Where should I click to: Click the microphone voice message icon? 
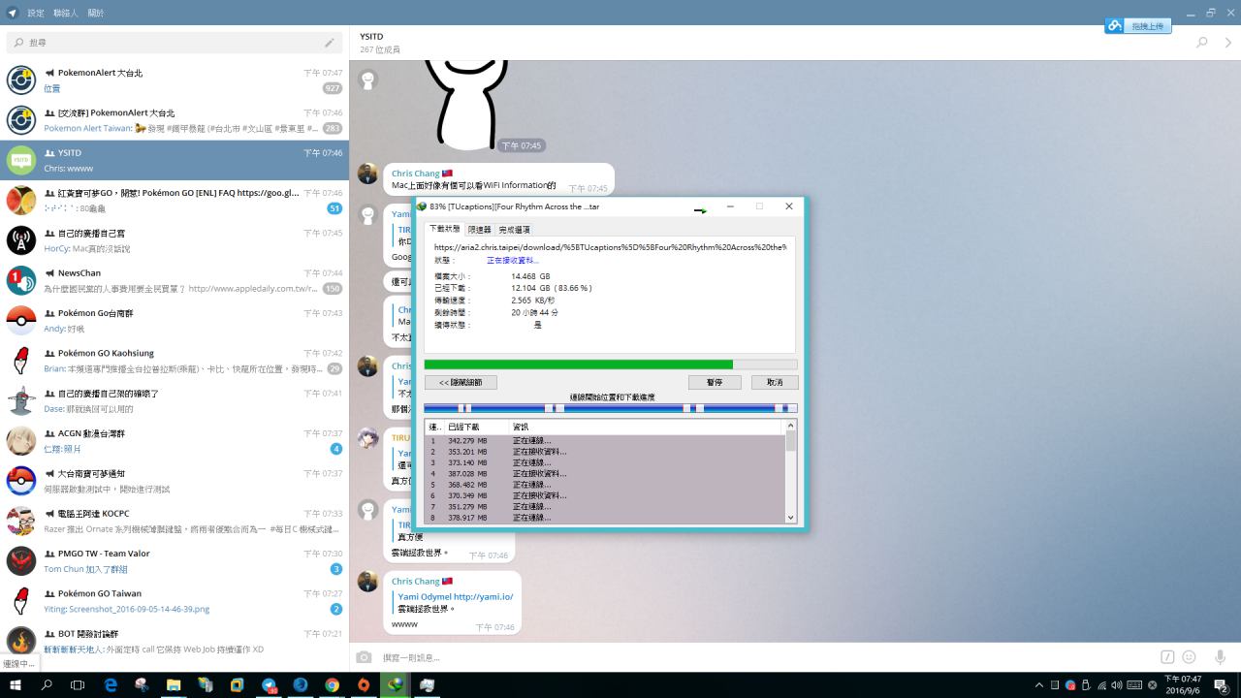[x=1220, y=657]
